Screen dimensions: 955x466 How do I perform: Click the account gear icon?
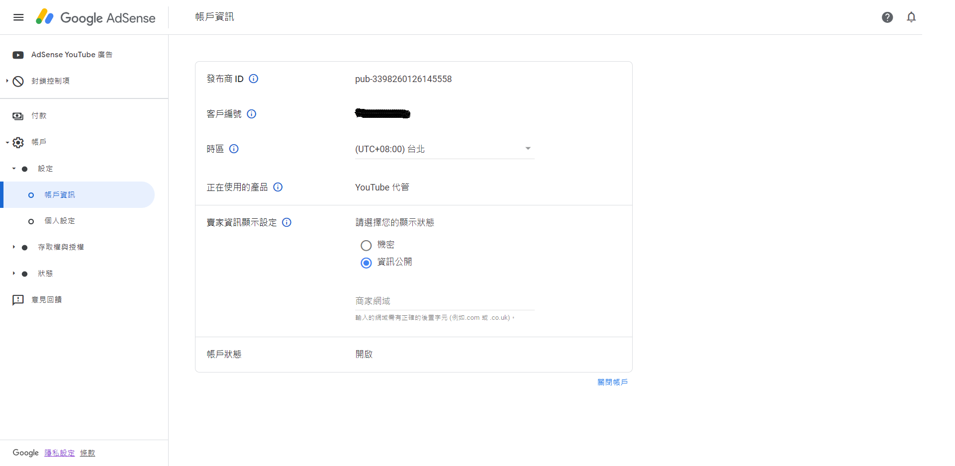18,143
